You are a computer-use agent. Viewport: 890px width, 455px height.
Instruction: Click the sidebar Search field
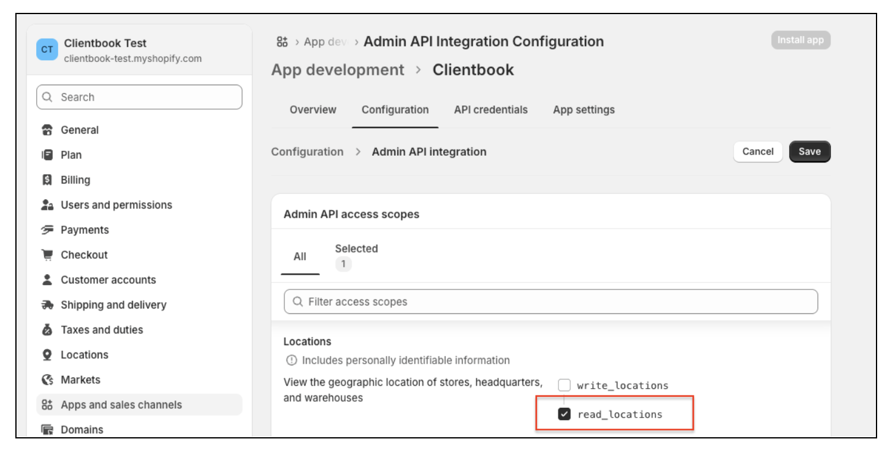[x=139, y=97]
